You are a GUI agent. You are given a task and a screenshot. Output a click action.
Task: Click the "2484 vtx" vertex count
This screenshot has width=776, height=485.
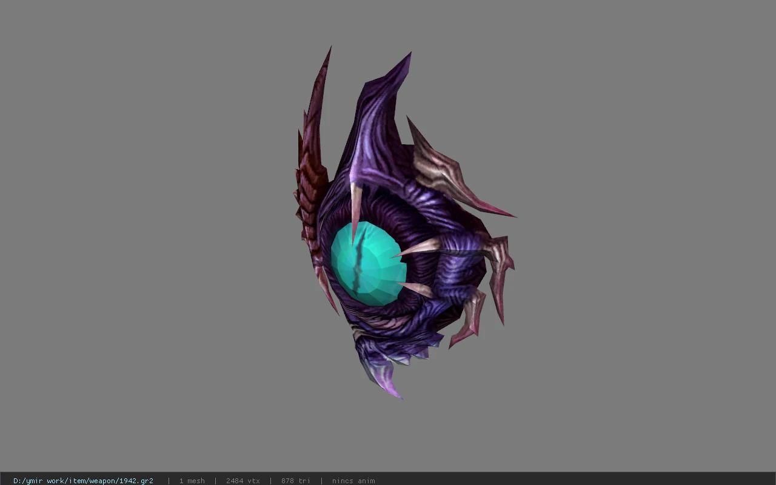[x=242, y=481]
